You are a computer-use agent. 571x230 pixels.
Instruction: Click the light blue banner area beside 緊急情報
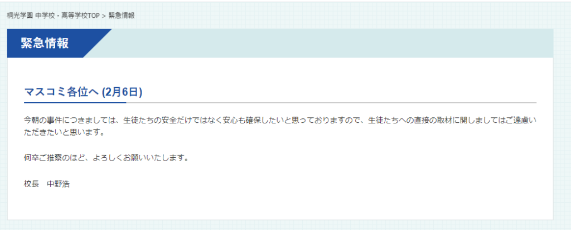tap(328, 43)
